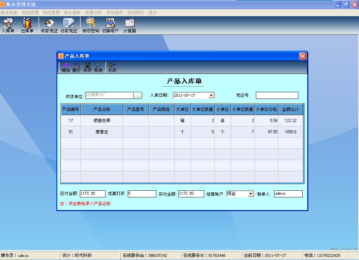
Task: Click the total cell 122.32
Action: click(290, 121)
